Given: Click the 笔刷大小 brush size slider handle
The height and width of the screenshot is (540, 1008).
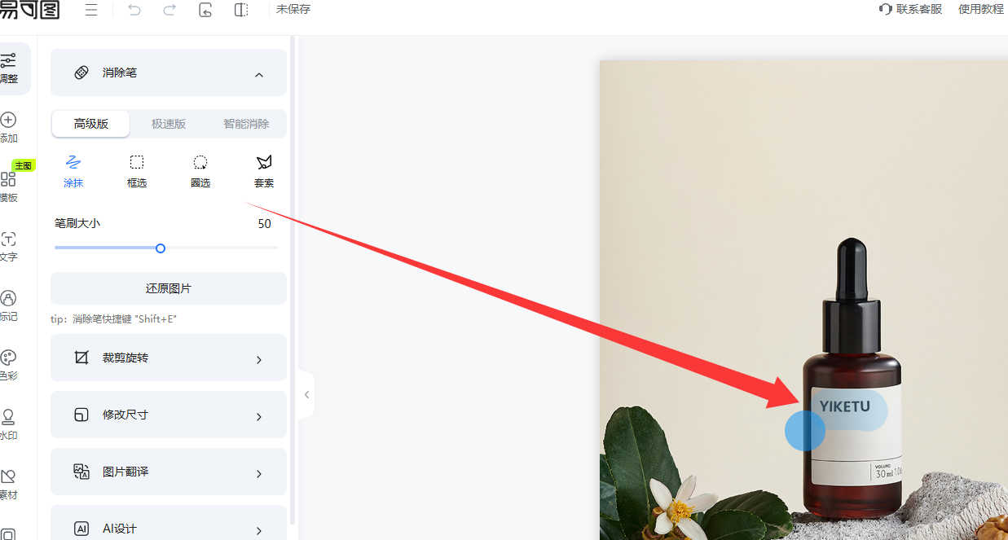Looking at the screenshot, I should (x=161, y=248).
